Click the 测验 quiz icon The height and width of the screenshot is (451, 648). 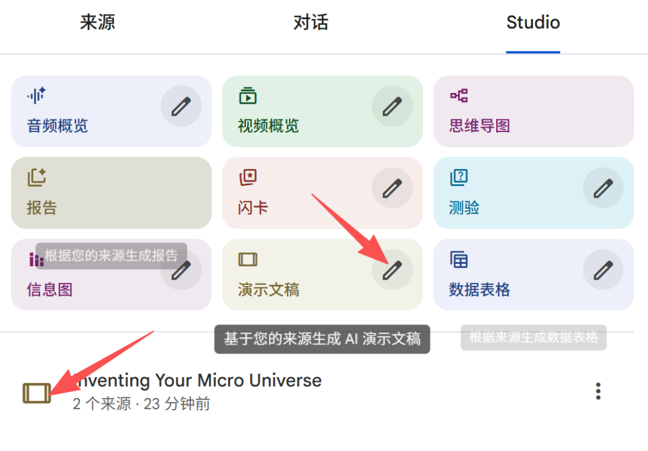coord(458,178)
